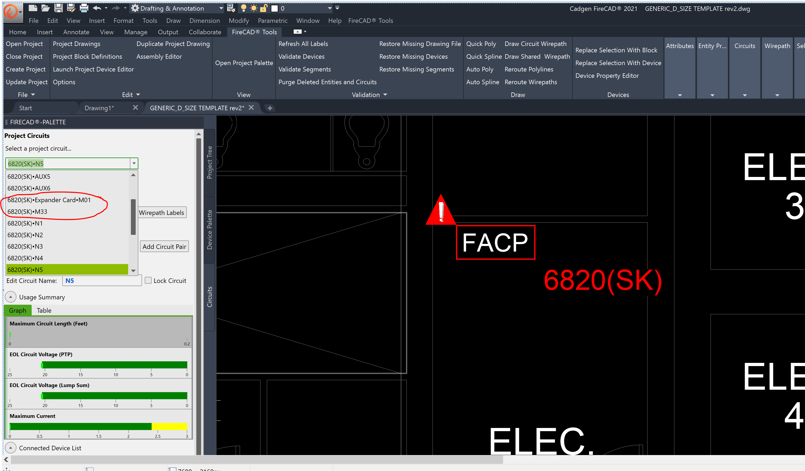Image resolution: width=805 pixels, height=471 pixels.
Task: Switch to the Collaborate ribbon tab
Action: [x=205, y=32]
